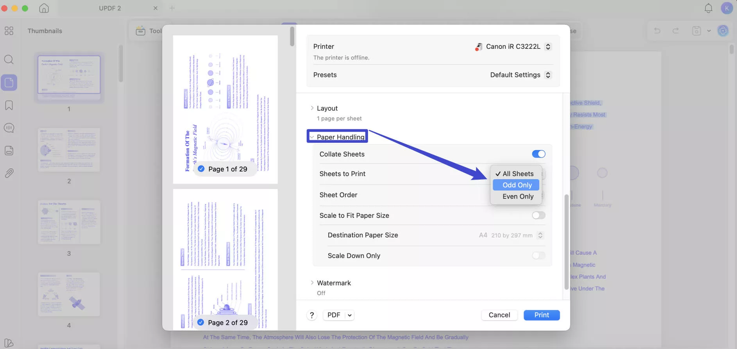Click the Print button
Viewport: 737px width, 349px height.
542,315
